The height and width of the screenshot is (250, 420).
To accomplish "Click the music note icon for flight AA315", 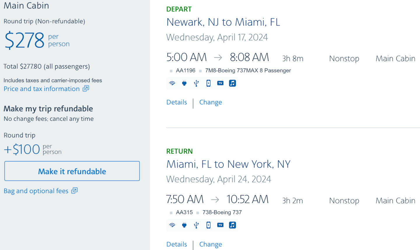I will (232, 225).
